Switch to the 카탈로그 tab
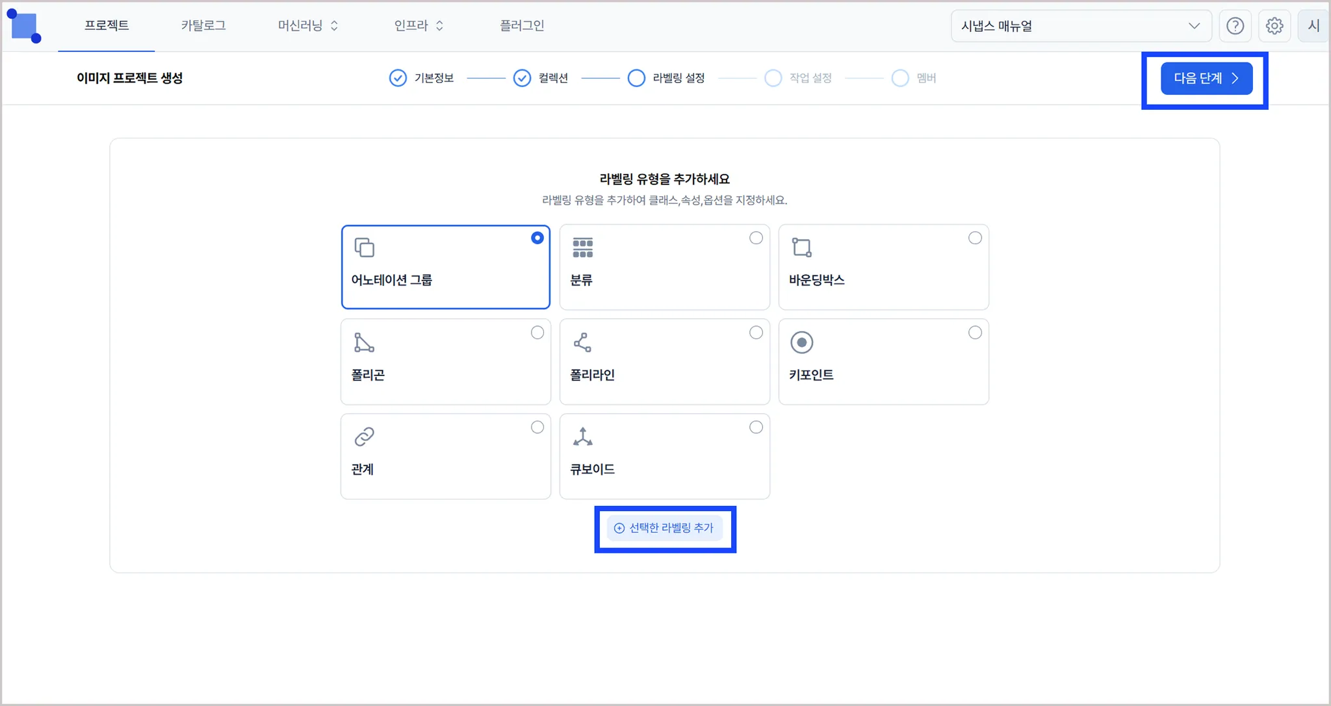 (x=203, y=25)
